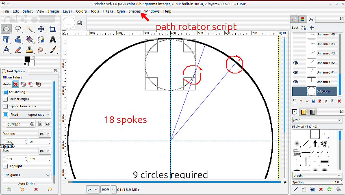Raise the selected path

pyautogui.click(x=301, y=101)
